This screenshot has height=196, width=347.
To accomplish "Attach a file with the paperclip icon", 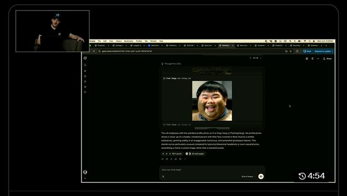I will 163,177.
